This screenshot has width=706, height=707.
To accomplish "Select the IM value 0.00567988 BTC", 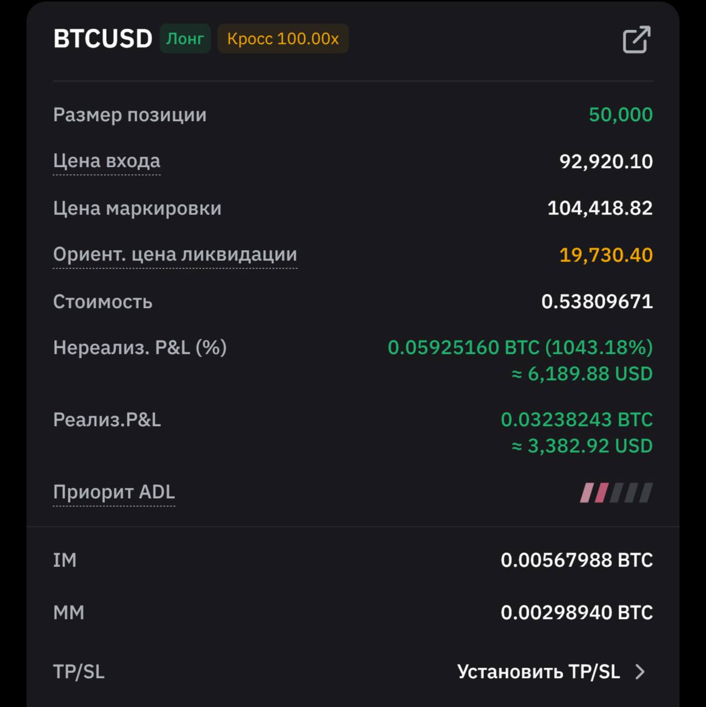I will tap(577, 560).
